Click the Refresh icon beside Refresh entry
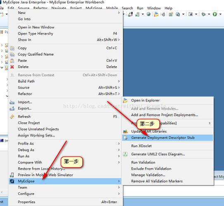 point(12,117)
